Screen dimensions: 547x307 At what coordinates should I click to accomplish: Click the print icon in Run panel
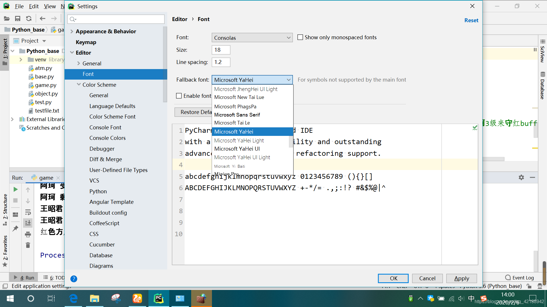coord(28,234)
